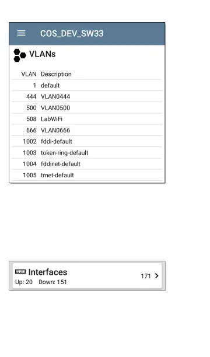Image resolution: width=210 pixels, height=357 pixels.
Task: Open the Interfaces card
Action: (87, 276)
